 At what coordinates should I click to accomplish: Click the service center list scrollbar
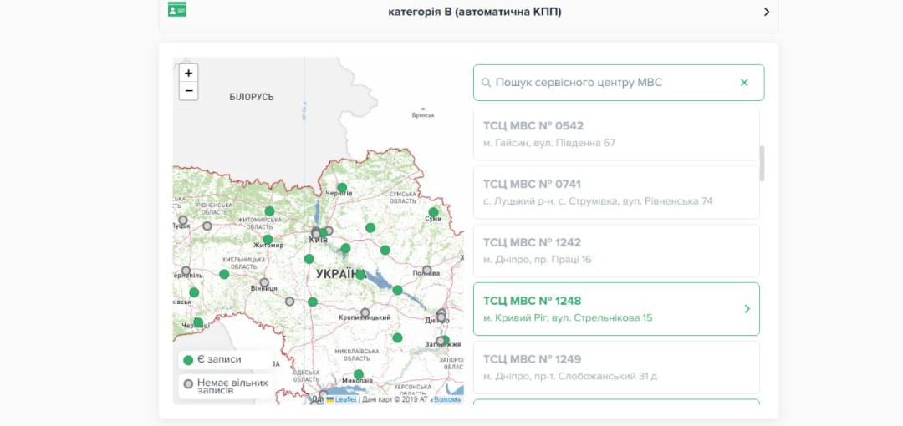[762, 164]
